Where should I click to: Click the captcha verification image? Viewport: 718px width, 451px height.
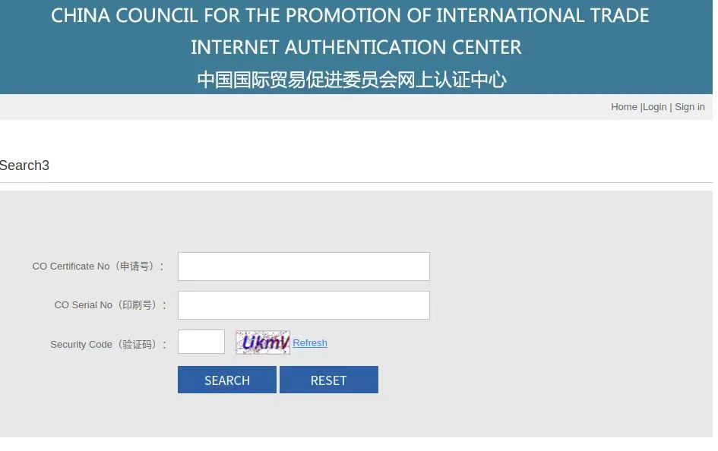(262, 342)
